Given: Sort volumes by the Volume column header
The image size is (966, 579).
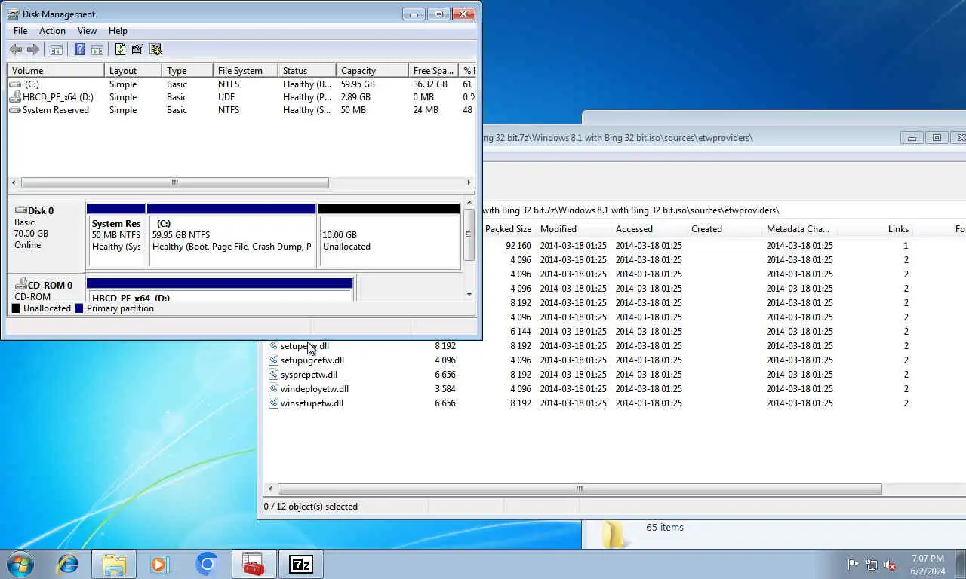Looking at the screenshot, I should click(x=56, y=70).
